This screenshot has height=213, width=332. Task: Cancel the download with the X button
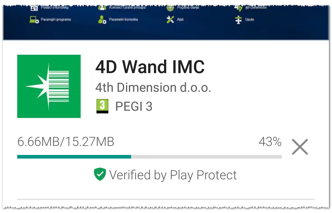300,147
